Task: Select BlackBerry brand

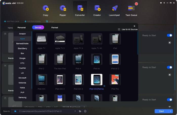Action: click(x=22, y=48)
